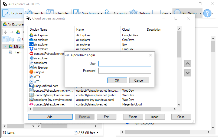
Task: Cancel the OpenDrive Login dialog
Action: pyautogui.click(x=139, y=81)
